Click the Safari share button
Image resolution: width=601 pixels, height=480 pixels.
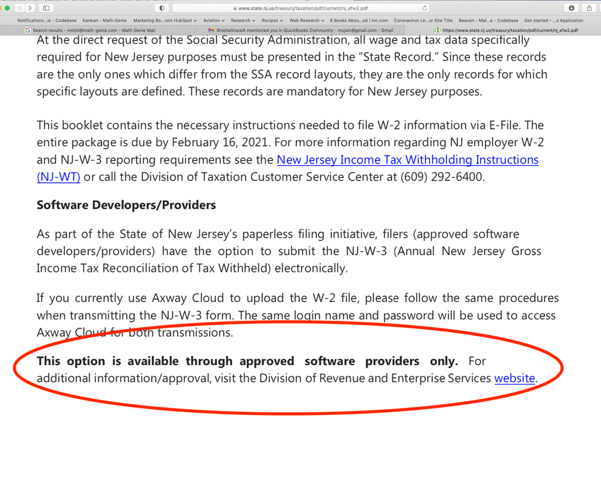tap(589, 8)
